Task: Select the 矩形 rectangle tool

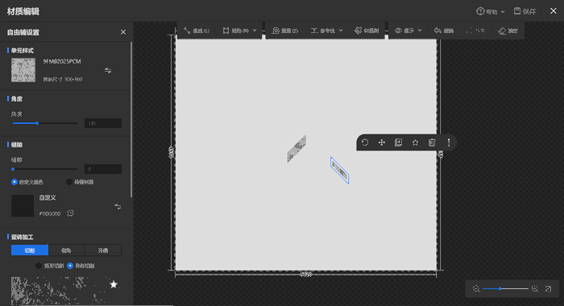Action: click(235, 31)
